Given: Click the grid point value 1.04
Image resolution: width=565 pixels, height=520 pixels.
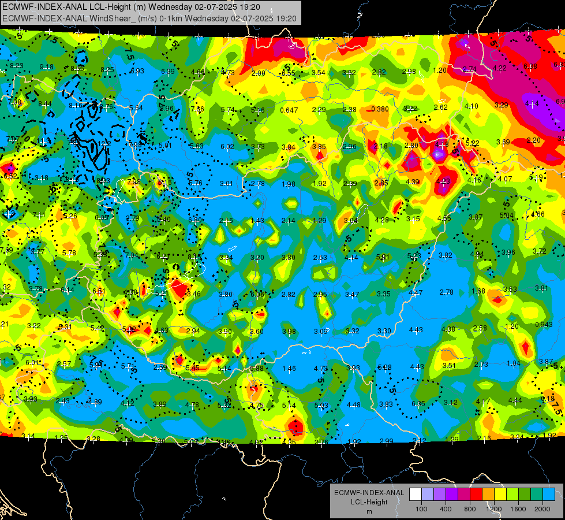Looking at the screenshot, I should pyautogui.click(x=514, y=363).
